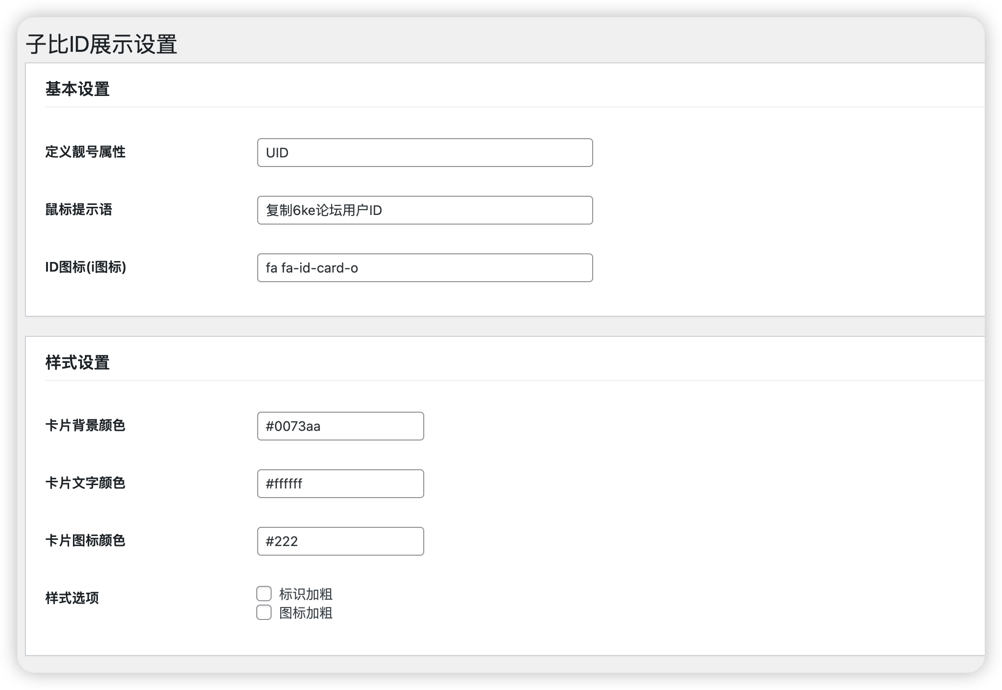The width and height of the screenshot is (1002, 690).
Task: Focus the 鼠标提示语 text field
Action: pyautogui.click(x=425, y=210)
